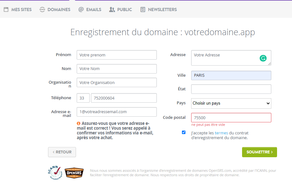This screenshot has height=187, width=292.
Task: Click the État field label
Action: (x=182, y=89)
